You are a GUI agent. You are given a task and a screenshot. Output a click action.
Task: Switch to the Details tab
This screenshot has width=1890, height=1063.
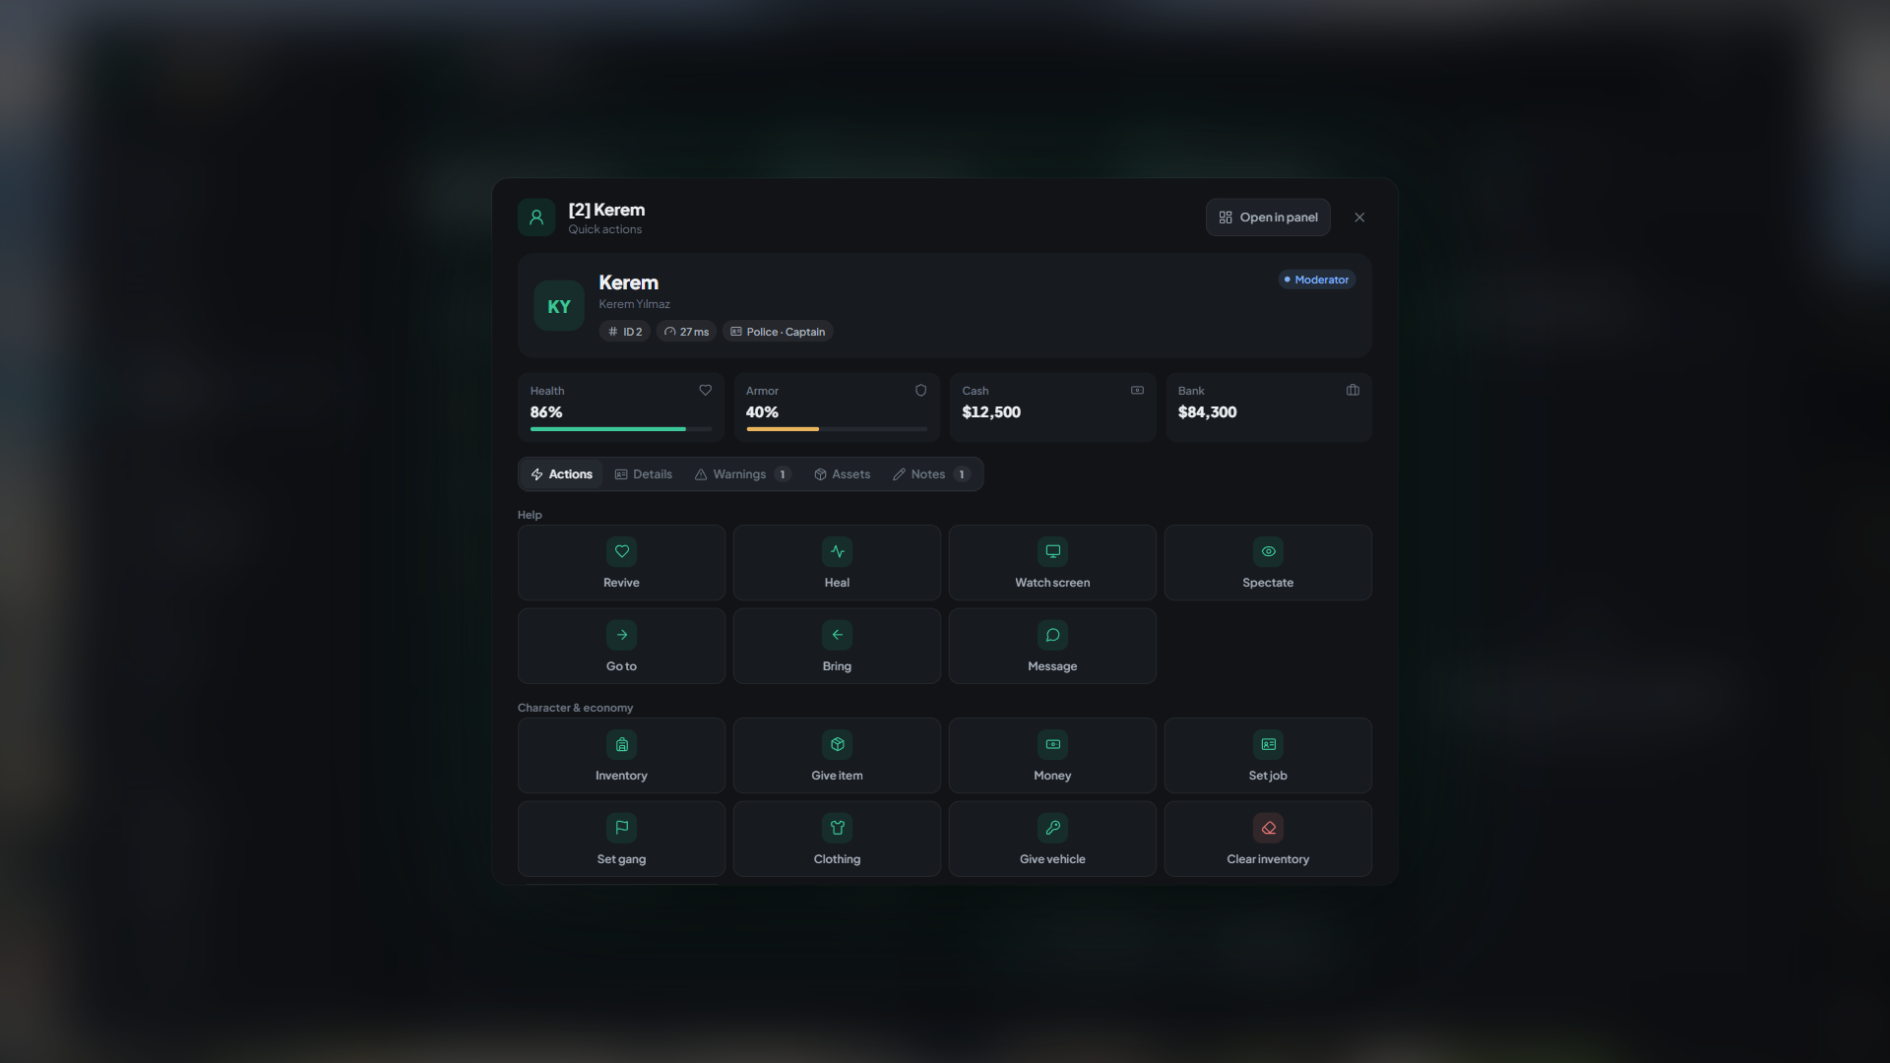click(x=644, y=474)
